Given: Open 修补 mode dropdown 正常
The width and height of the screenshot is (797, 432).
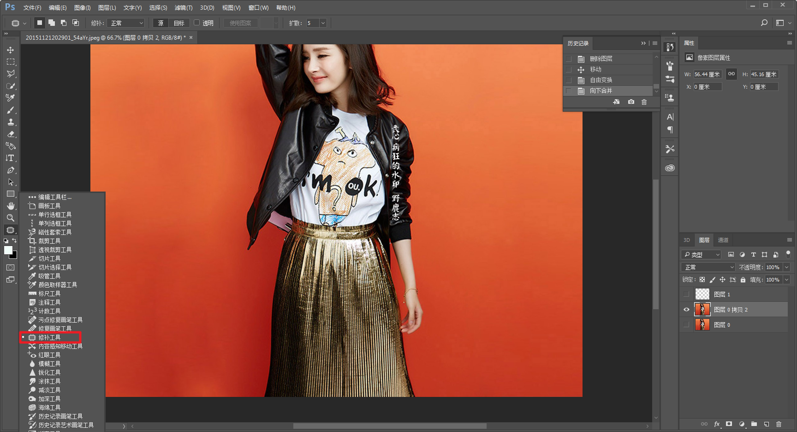Looking at the screenshot, I should tap(126, 23).
